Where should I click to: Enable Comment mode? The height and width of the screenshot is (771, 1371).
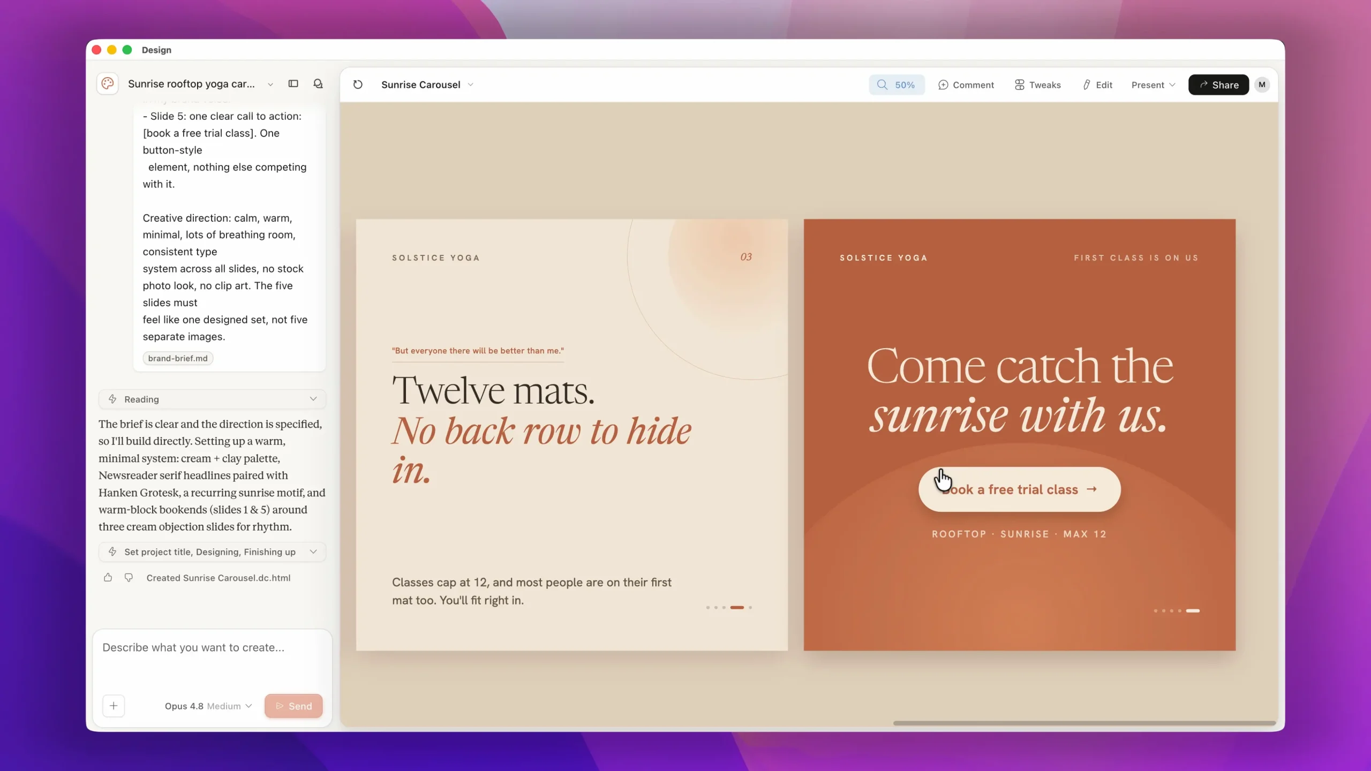[x=966, y=85]
